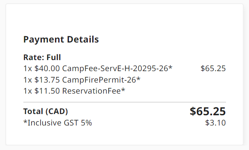Screen dimensions: 249x150
Task: Click the Total (CAD) label
Action: coord(46,112)
